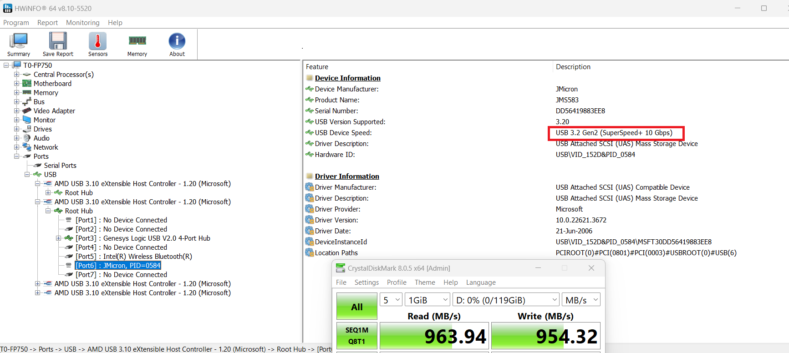Image resolution: width=789 pixels, height=353 pixels.
Task: Open the D: drive selection dropdown
Action: pos(506,300)
